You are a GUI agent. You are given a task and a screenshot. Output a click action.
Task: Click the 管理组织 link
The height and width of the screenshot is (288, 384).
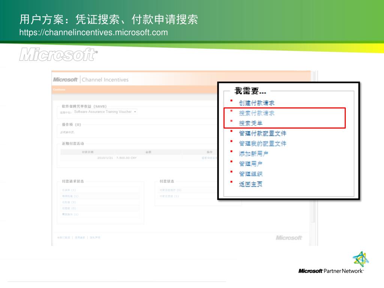coord(250,174)
